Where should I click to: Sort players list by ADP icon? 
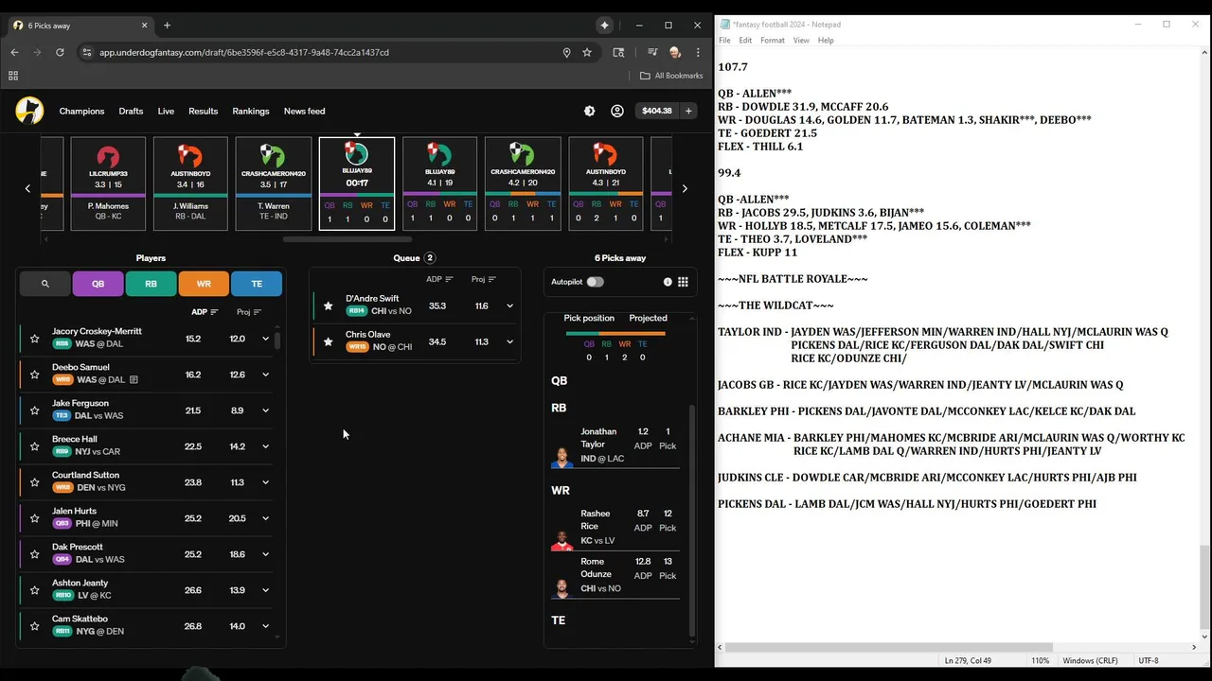coord(215,312)
